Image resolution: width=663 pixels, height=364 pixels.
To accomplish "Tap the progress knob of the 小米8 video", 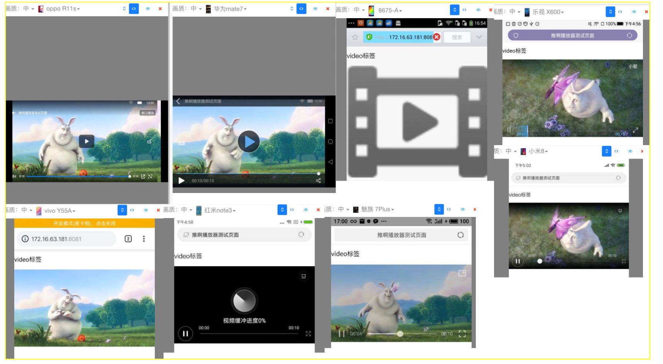I will pos(540,261).
